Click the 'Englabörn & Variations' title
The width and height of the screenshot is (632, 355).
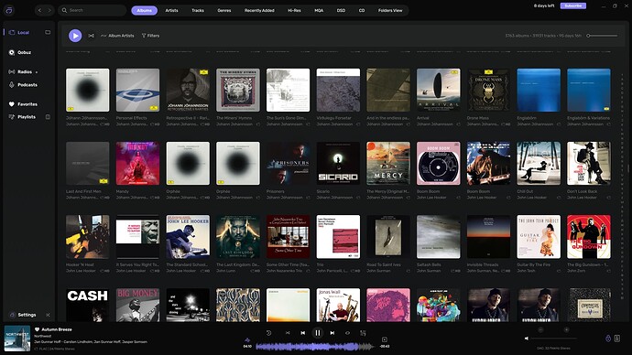588,118
